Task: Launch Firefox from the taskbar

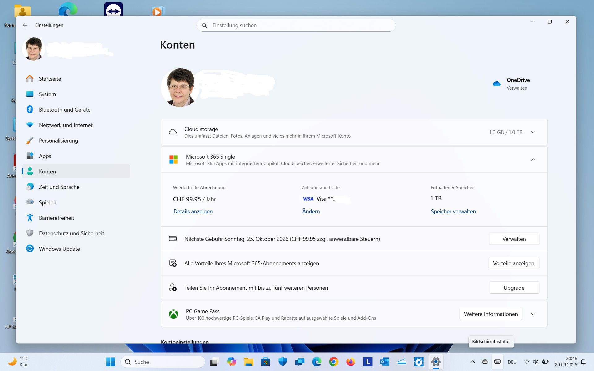Action: click(x=351, y=361)
